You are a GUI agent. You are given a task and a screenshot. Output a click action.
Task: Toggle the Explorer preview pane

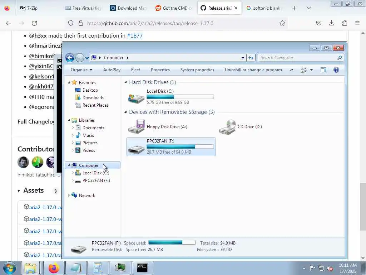[323, 70]
